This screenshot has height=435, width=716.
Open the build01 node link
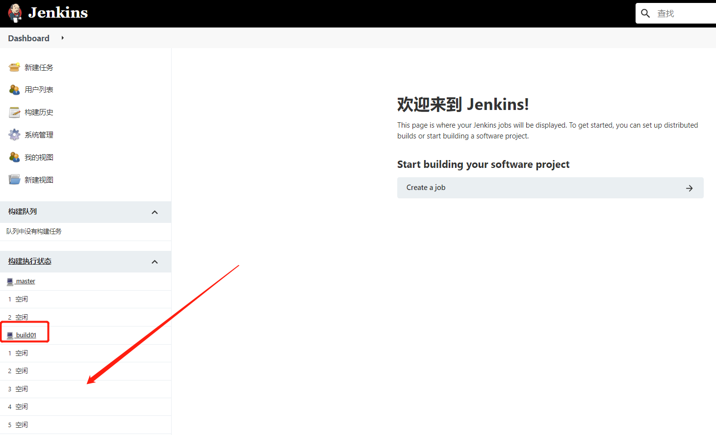[26, 335]
